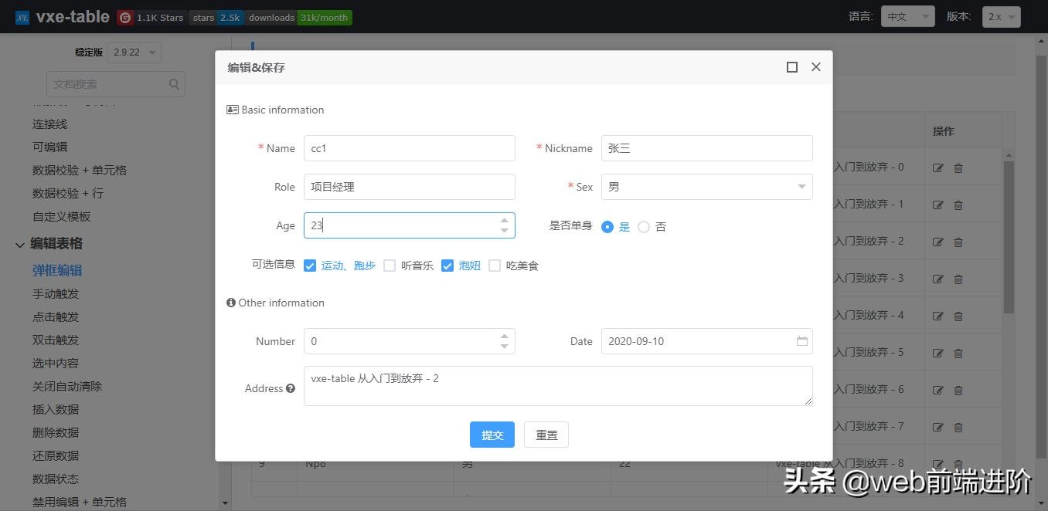Click the Address help question icon
Screen dimensions: 1048x511
tap(291, 388)
